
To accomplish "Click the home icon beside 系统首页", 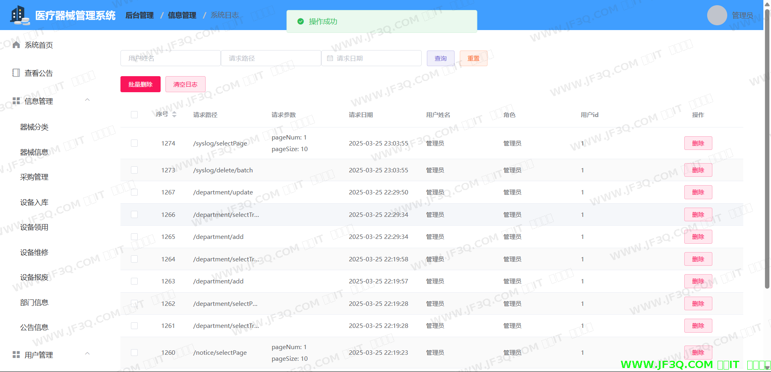I will click(x=16, y=45).
